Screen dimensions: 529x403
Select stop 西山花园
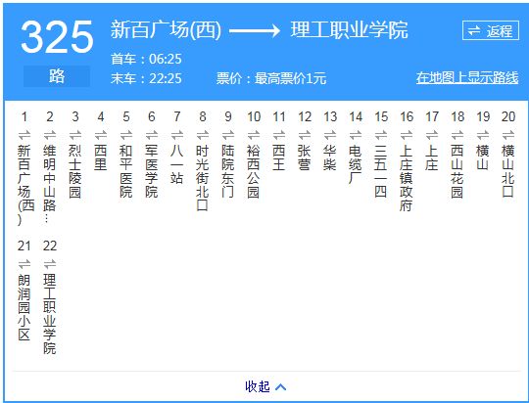[x=457, y=171]
